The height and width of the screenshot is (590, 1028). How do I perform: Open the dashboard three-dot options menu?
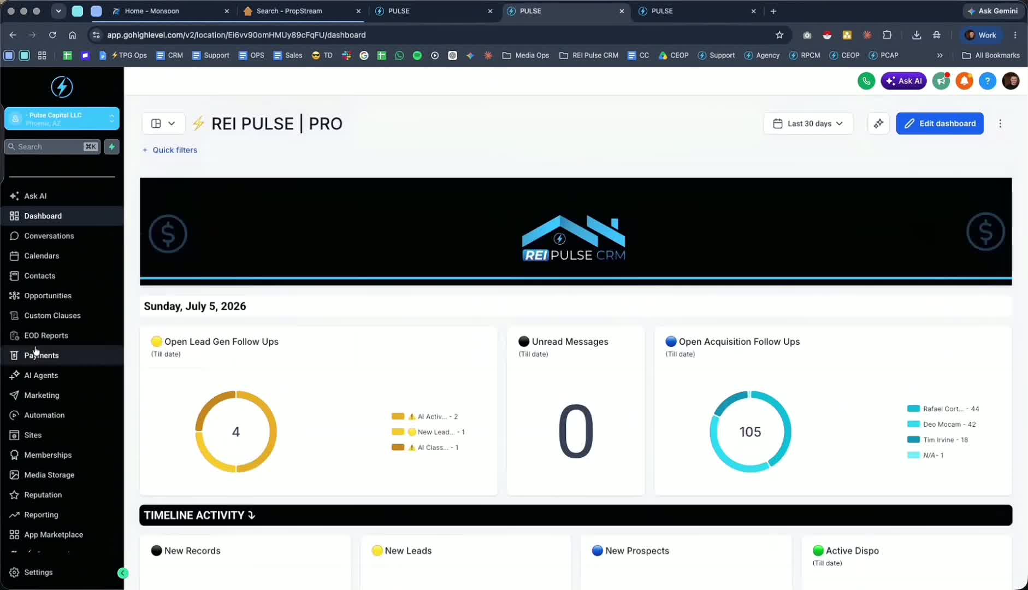point(1000,123)
